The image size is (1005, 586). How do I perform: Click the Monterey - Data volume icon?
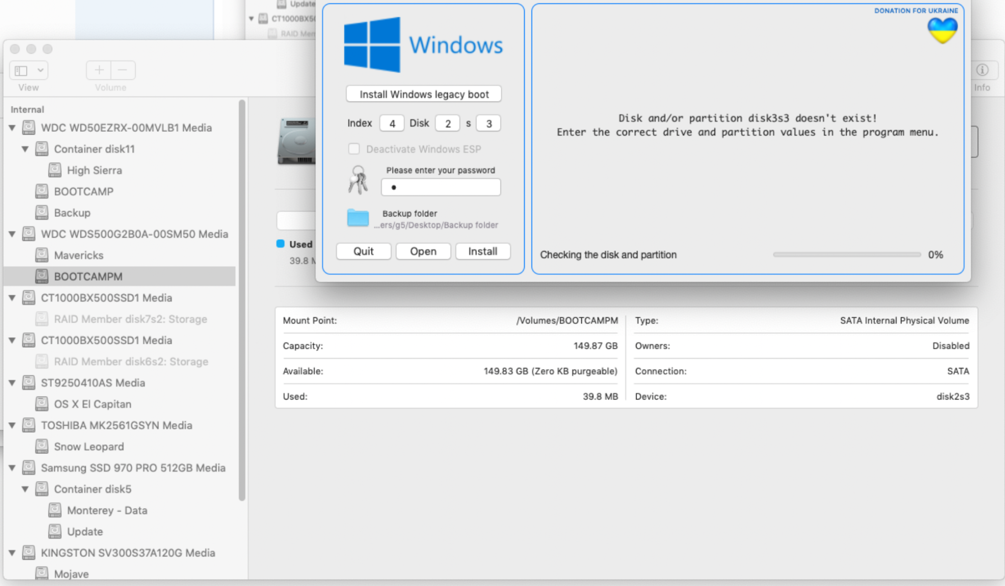coord(55,510)
